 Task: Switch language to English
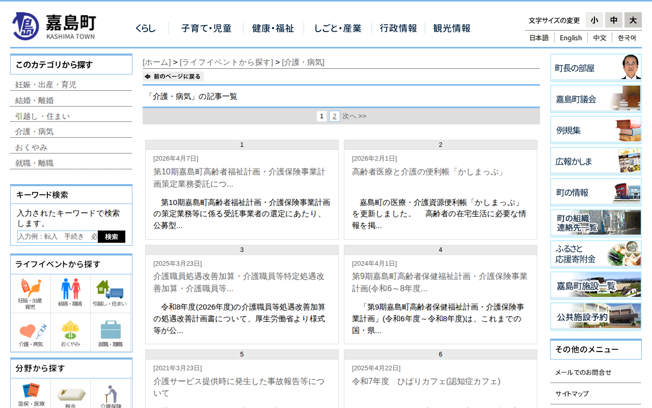570,38
